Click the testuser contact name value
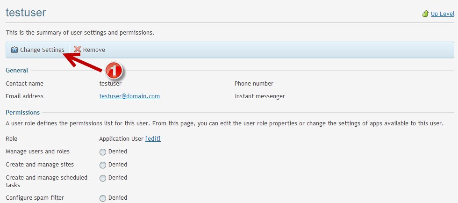 110,83
